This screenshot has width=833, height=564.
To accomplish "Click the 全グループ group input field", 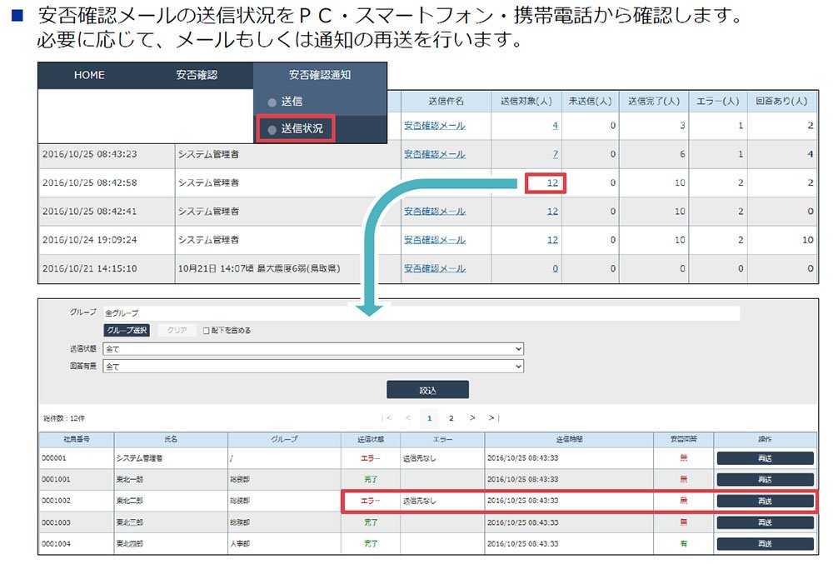I will click(x=421, y=312).
